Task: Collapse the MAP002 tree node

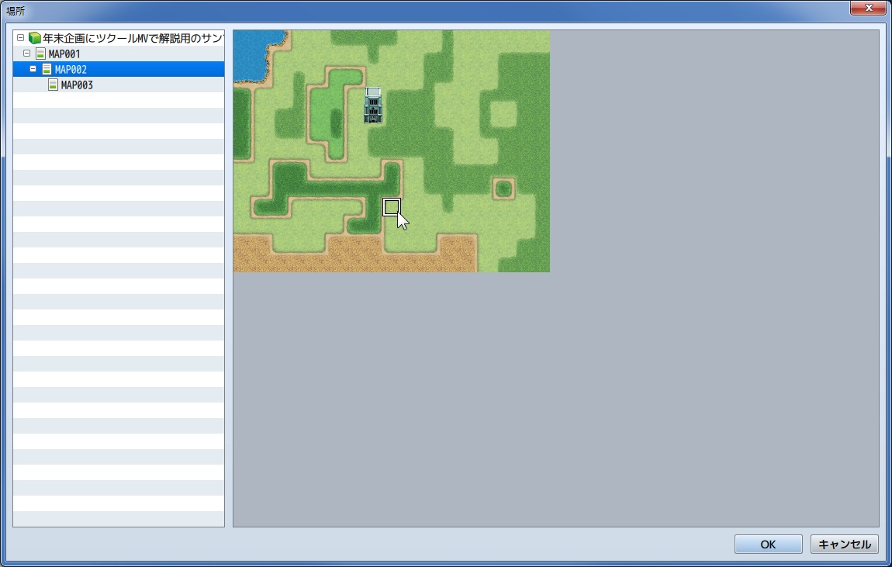Action: [33, 69]
